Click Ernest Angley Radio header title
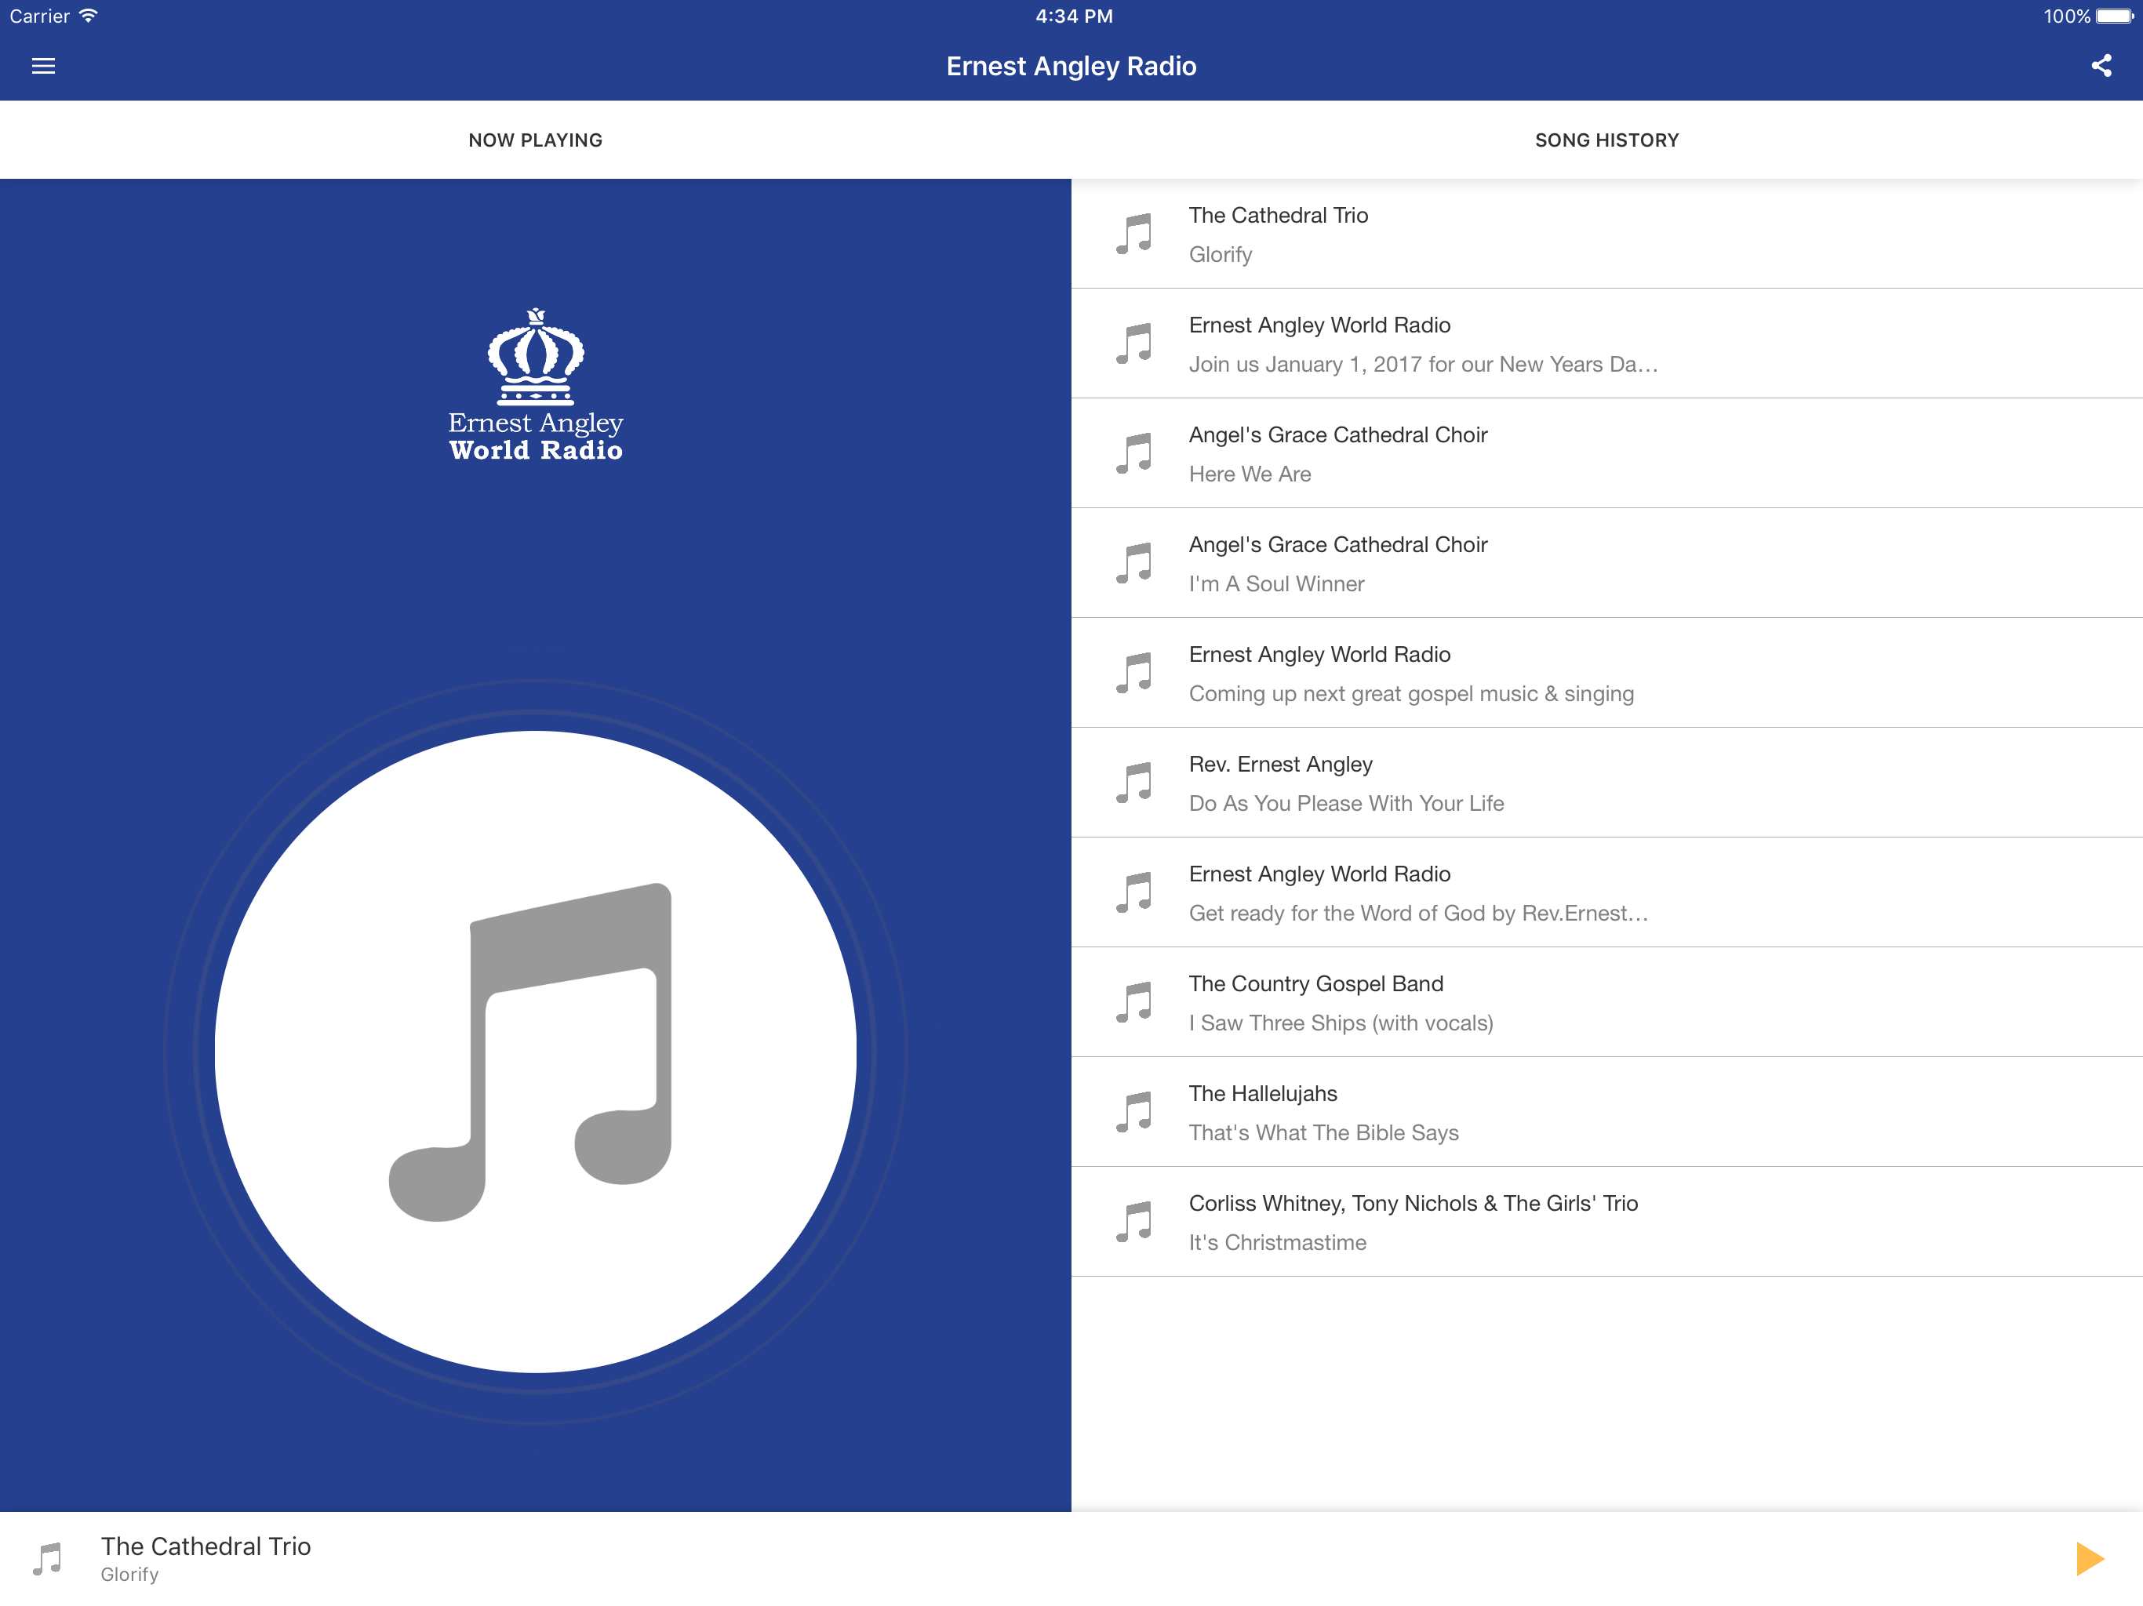 [1071, 66]
